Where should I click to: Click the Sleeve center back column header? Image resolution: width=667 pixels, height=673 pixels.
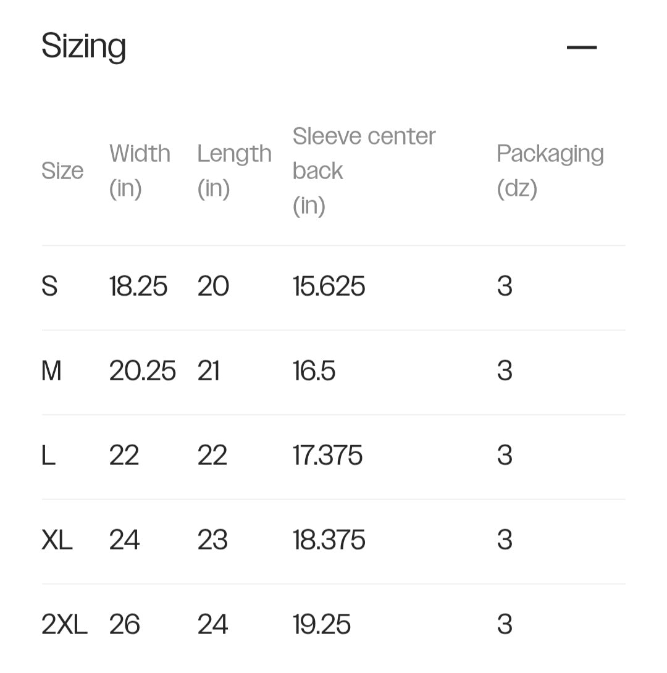364,171
